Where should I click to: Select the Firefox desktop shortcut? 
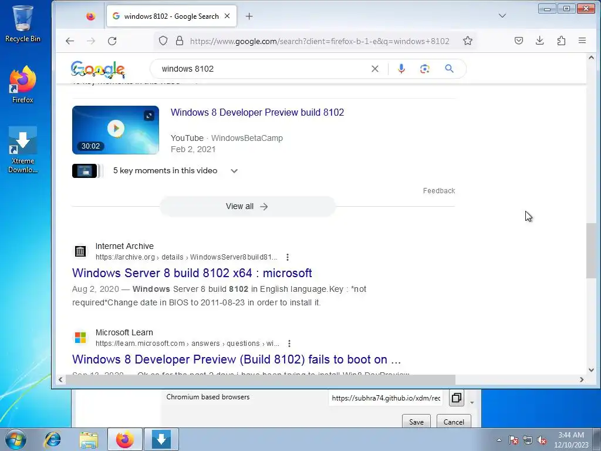click(x=23, y=85)
